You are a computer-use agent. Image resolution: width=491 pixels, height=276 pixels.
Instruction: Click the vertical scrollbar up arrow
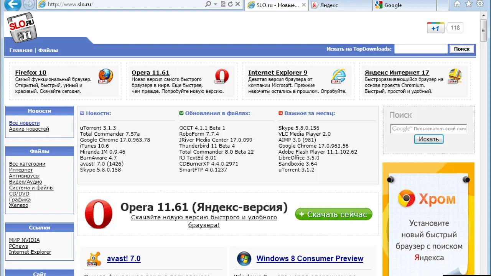pyautogui.click(x=483, y=15)
